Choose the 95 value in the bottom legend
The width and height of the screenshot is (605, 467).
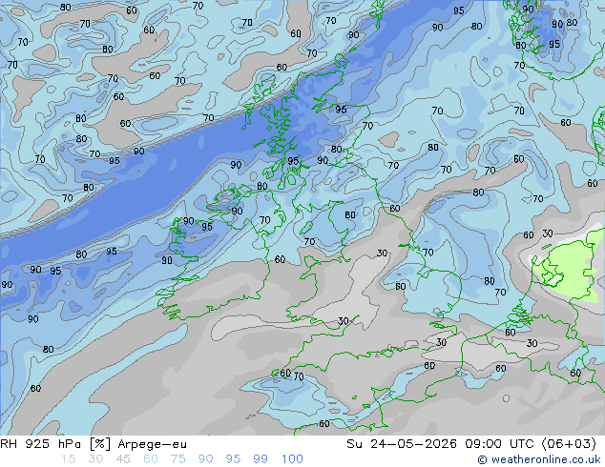pyautogui.click(x=233, y=459)
